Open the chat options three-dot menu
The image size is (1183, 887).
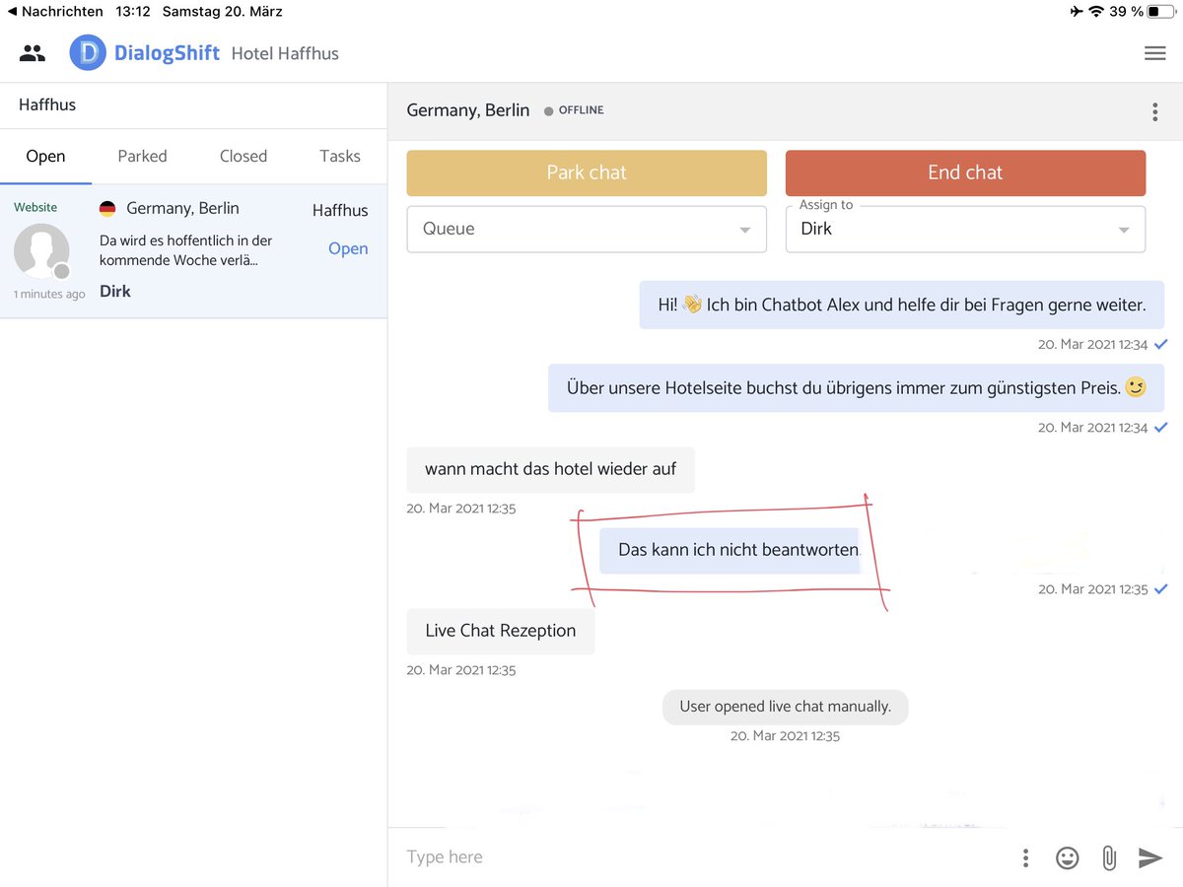(x=1154, y=111)
